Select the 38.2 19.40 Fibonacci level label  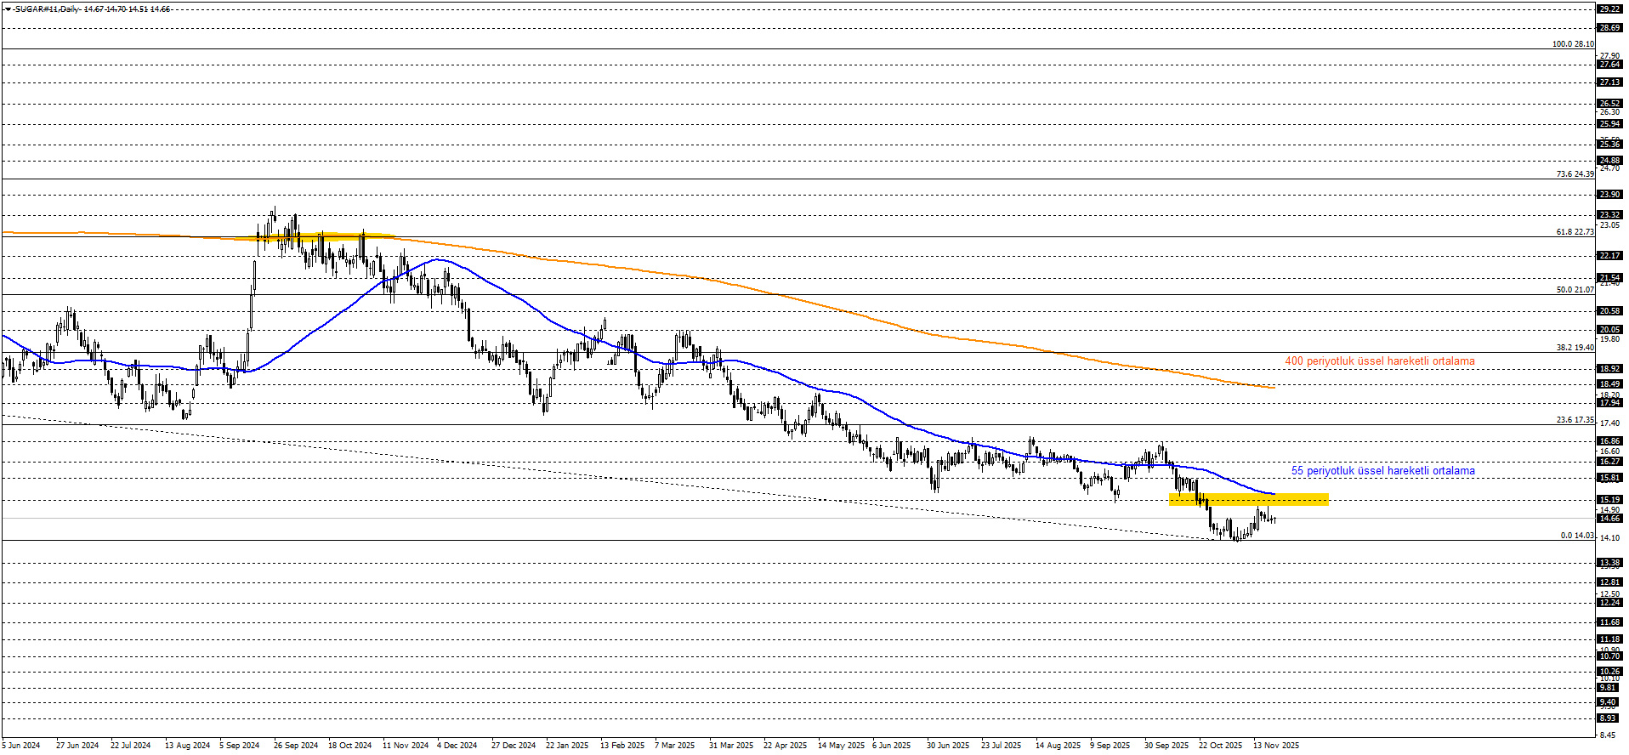point(1575,348)
